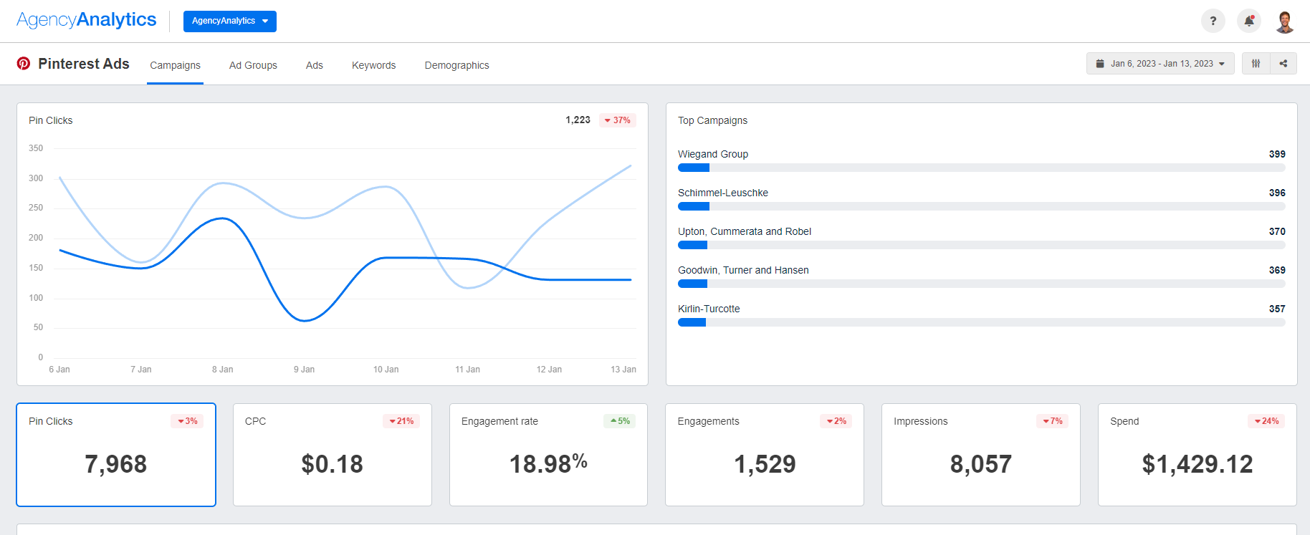Click the Kirlin-Turcotte campaign name
Image resolution: width=1310 pixels, height=535 pixels.
coord(709,309)
